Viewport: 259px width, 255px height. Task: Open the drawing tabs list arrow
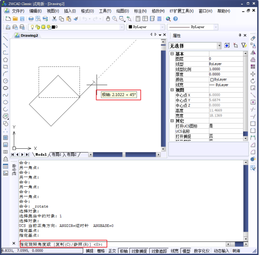click(x=160, y=35)
